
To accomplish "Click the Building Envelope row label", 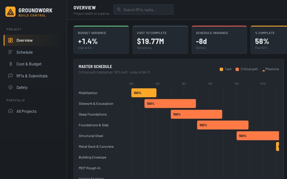I will pyautogui.click(x=93, y=158).
